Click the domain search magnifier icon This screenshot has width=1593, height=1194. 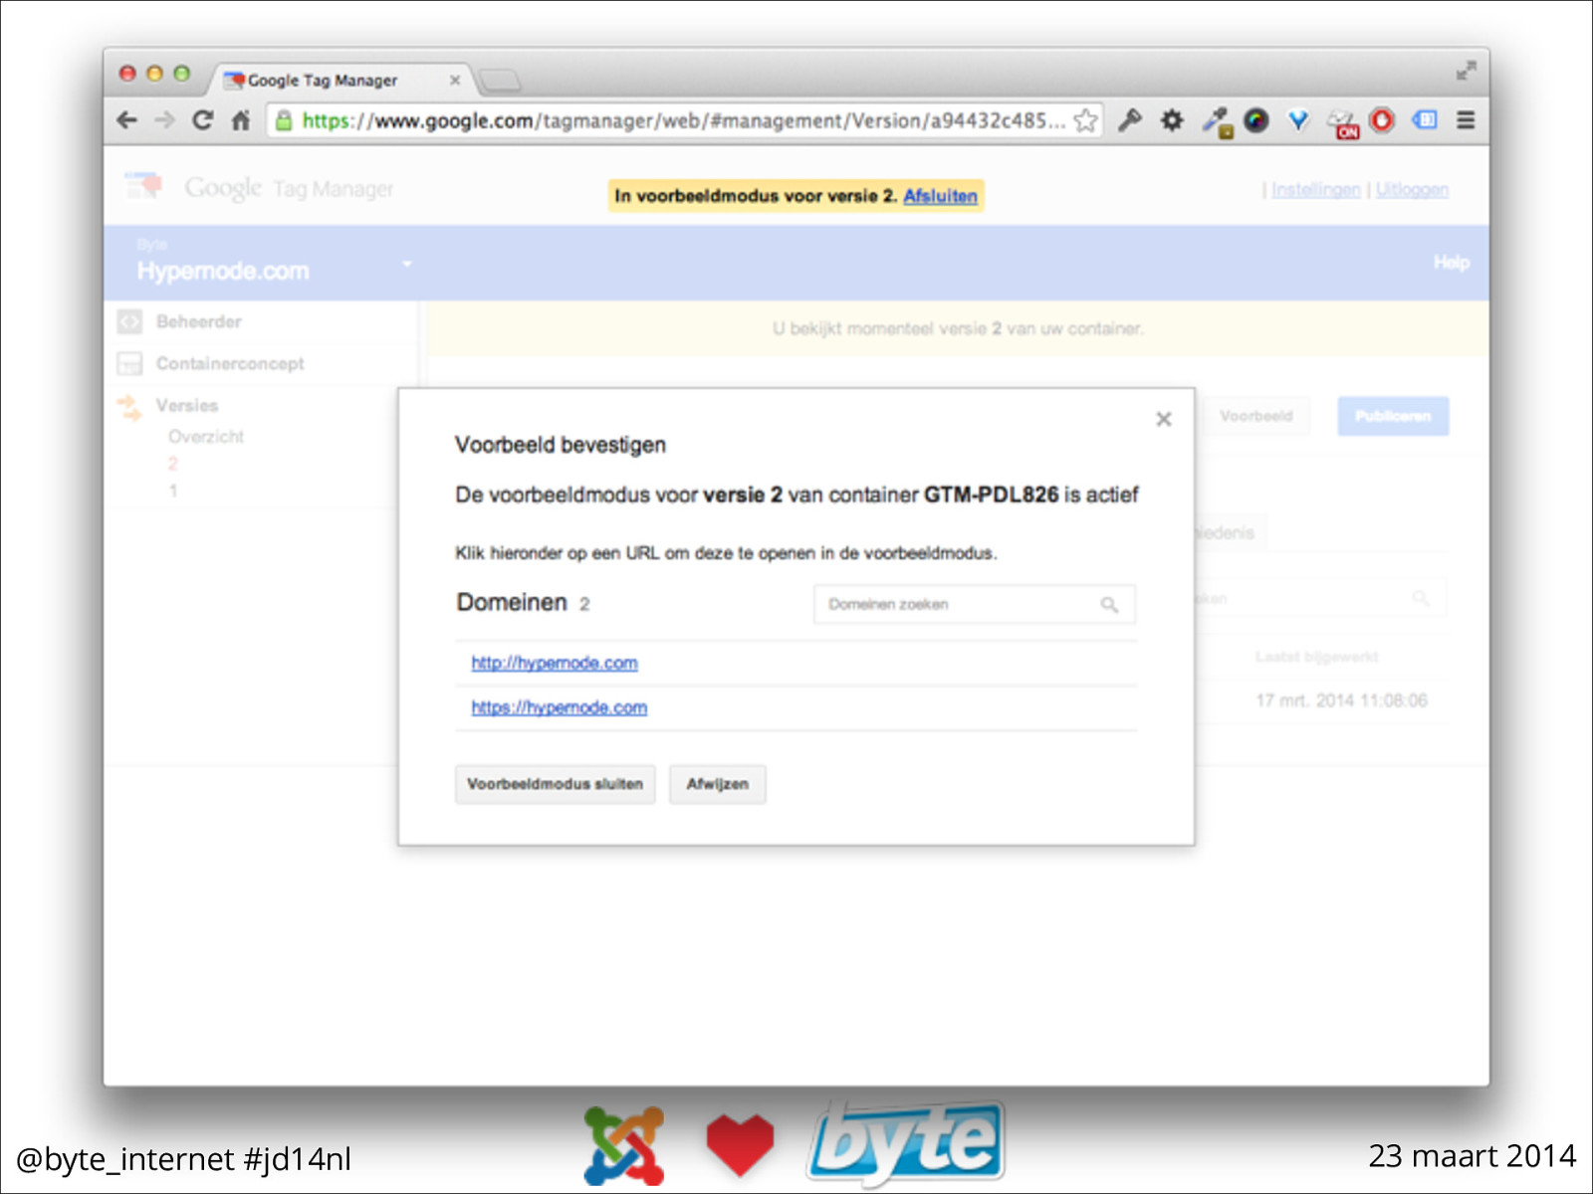point(1109,604)
